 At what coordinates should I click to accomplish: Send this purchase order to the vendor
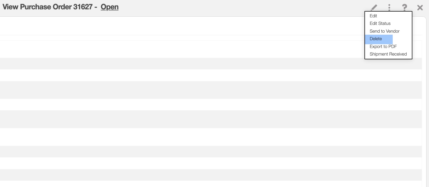[384, 31]
